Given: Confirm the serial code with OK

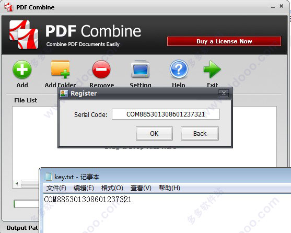Looking at the screenshot, I should [154, 134].
